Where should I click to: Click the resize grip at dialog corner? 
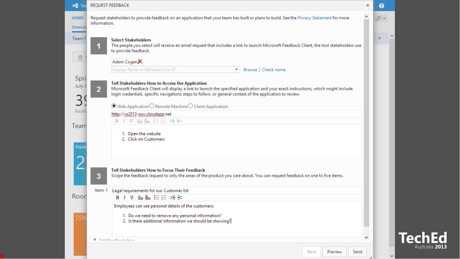tap(370, 257)
